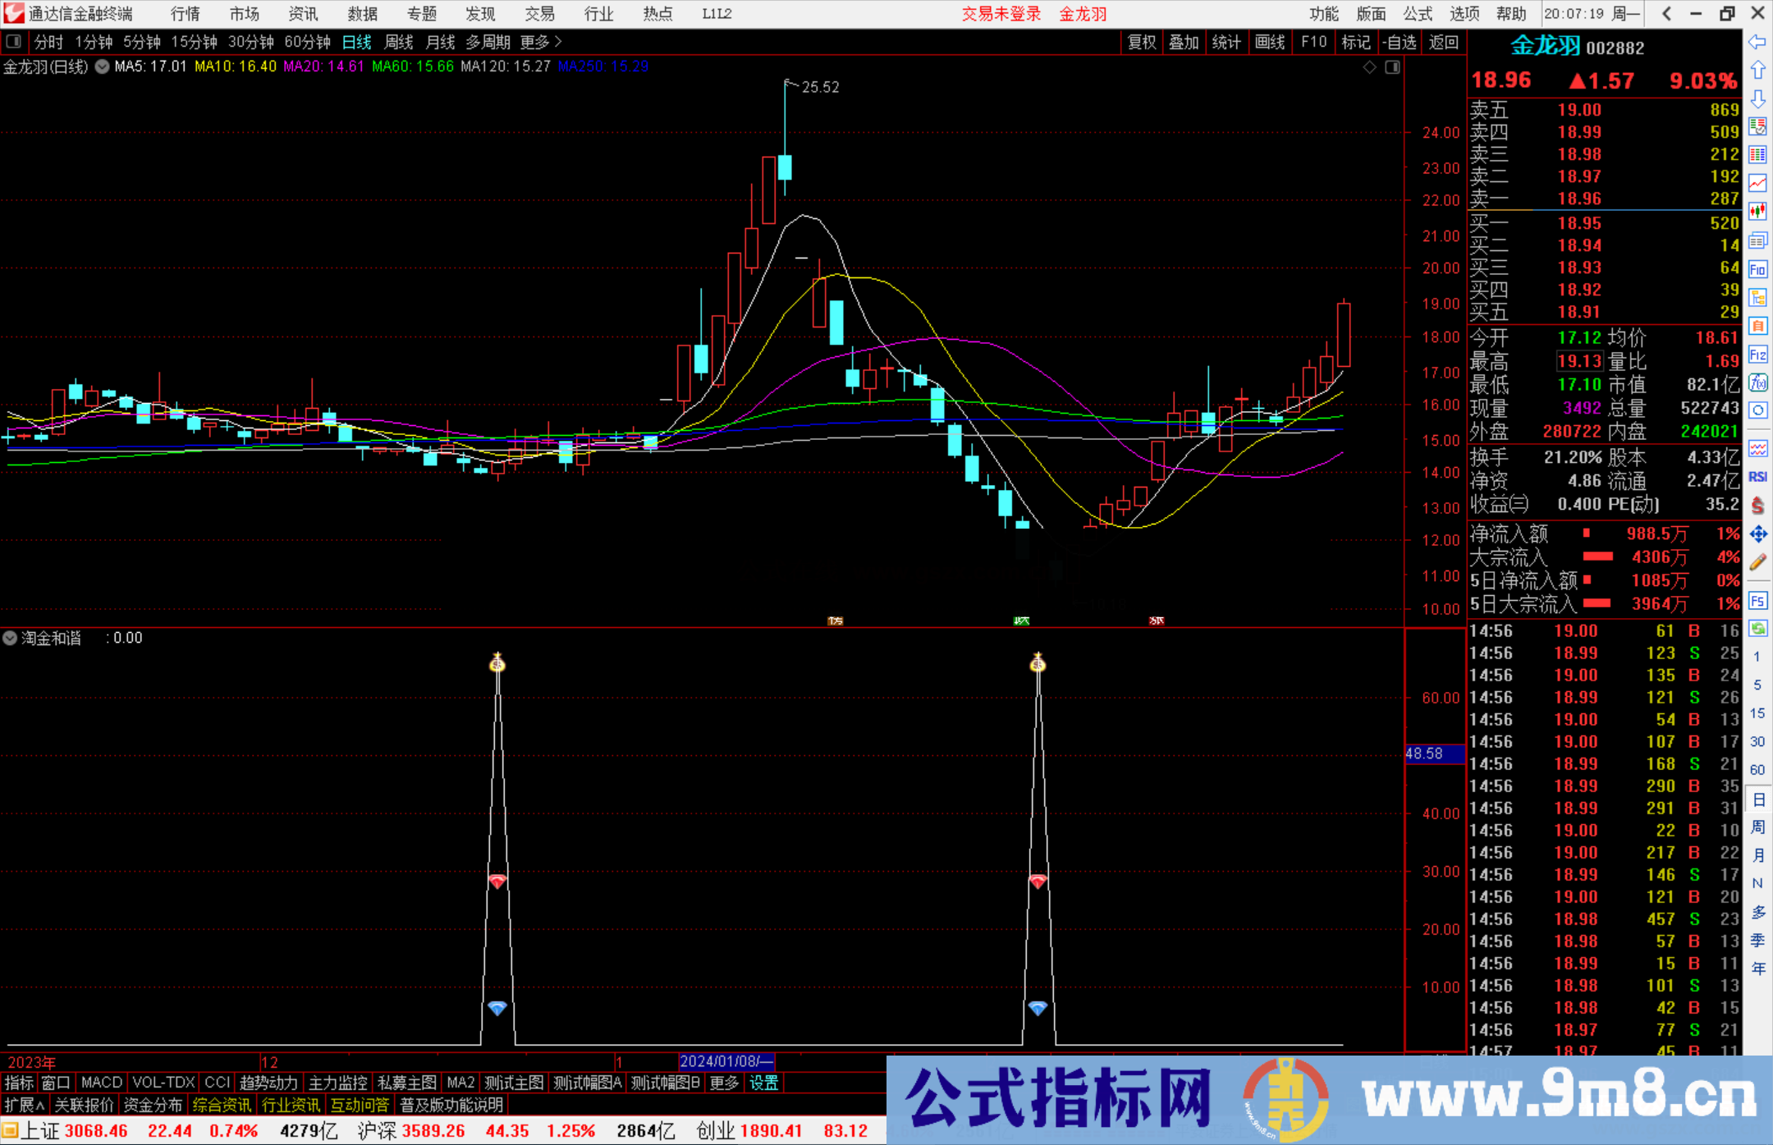Open the 统计 statistics tool
This screenshot has height=1145, width=1773.
(x=1227, y=42)
